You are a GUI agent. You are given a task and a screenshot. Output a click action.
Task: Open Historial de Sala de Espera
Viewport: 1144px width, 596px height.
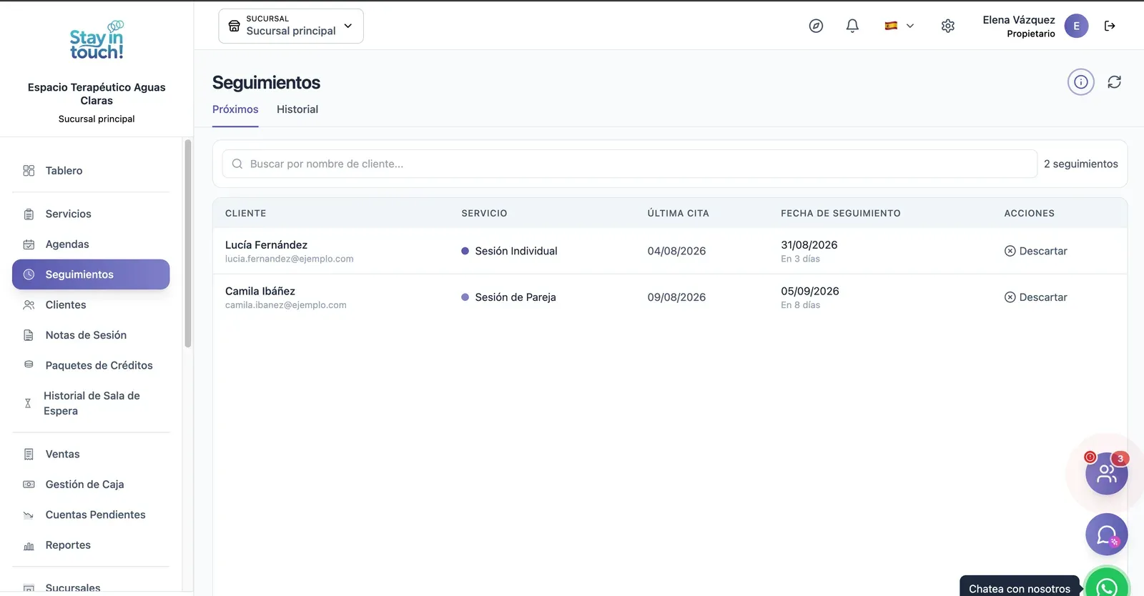(91, 403)
